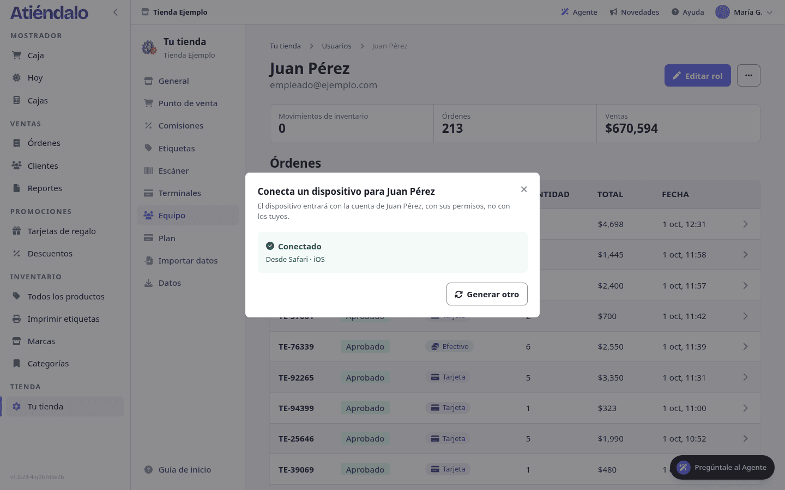Expand order TE-25646 row chevron
Image resolution: width=785 pixels, height=490 pixels.
pos(745,439)
